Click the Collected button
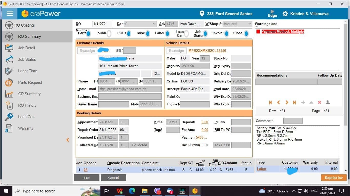Screen dimensions: 350x196 pyautogui.click(x=139, y=145)
